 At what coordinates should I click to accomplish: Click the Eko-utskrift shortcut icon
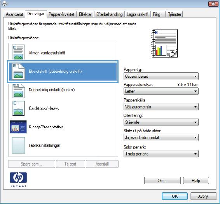(x=18, y=71)
